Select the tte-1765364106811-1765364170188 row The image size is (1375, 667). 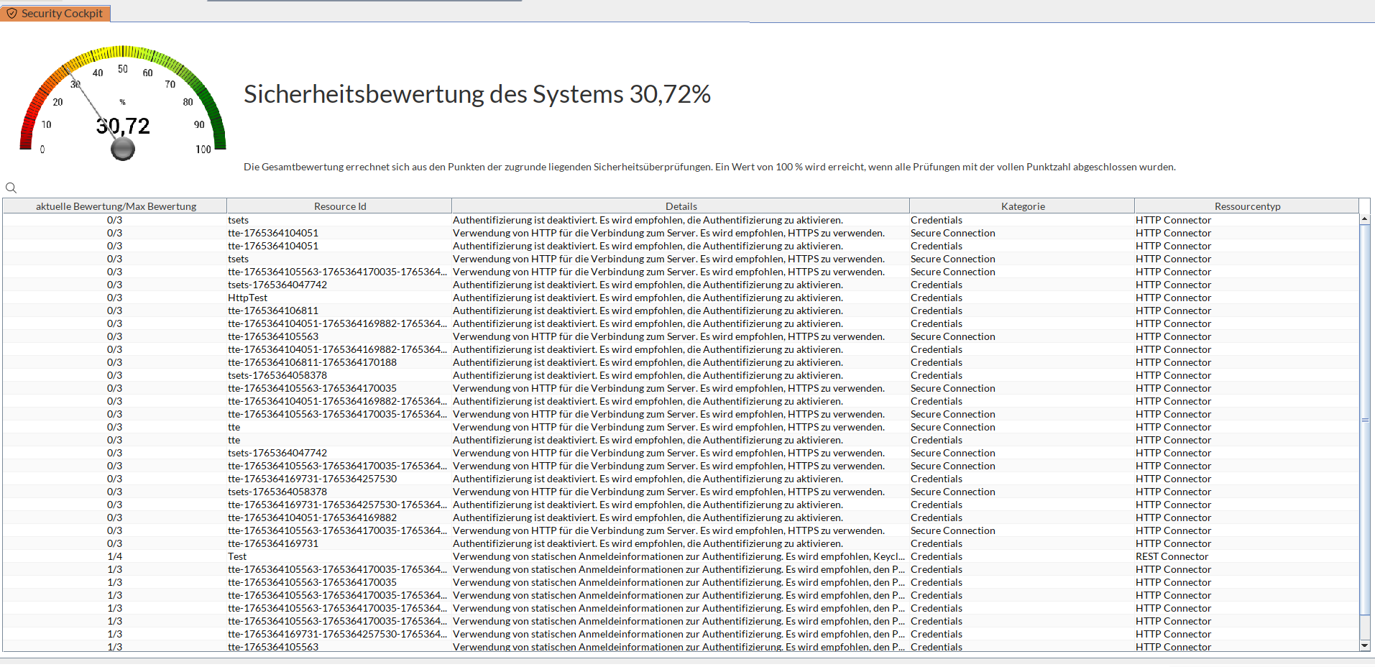tap(312, 362)
